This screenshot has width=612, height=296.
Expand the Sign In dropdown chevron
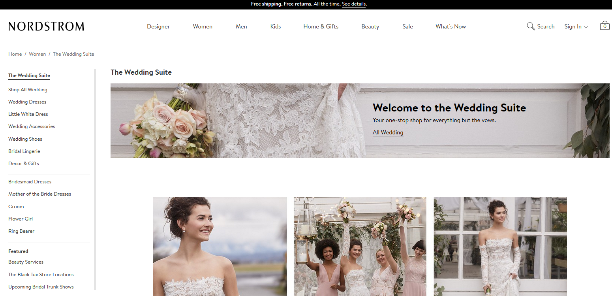pos(586,27)
